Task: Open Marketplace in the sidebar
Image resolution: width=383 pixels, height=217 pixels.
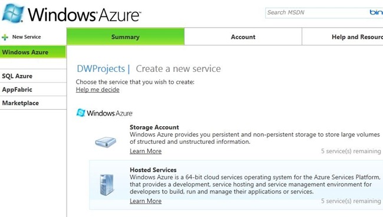Action: coord(33,103)
